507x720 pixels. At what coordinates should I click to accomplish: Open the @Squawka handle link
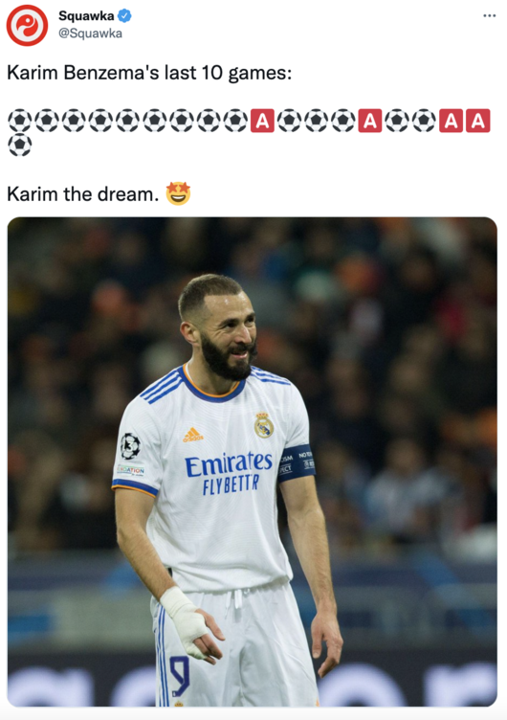pyautogui.click(x=90, y=34)
